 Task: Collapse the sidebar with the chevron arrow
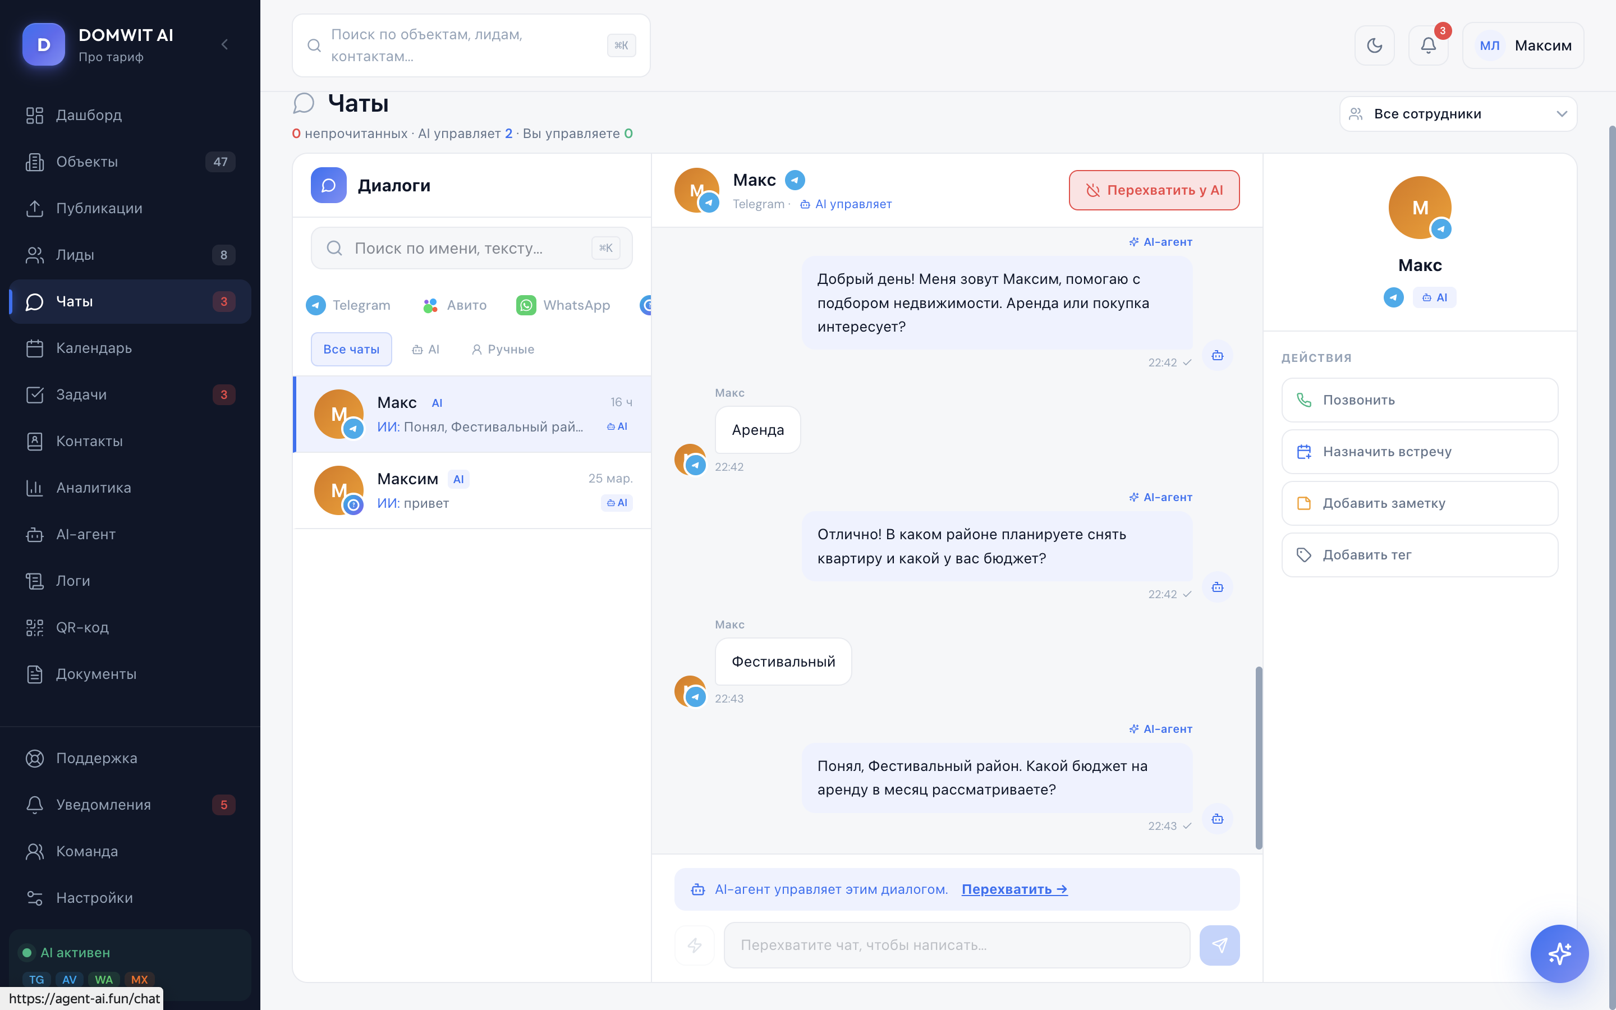pyautogui.click(x=224, y=44)
